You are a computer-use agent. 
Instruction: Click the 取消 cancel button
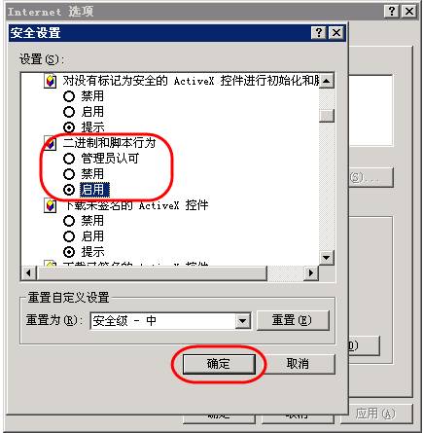[298, 364]
